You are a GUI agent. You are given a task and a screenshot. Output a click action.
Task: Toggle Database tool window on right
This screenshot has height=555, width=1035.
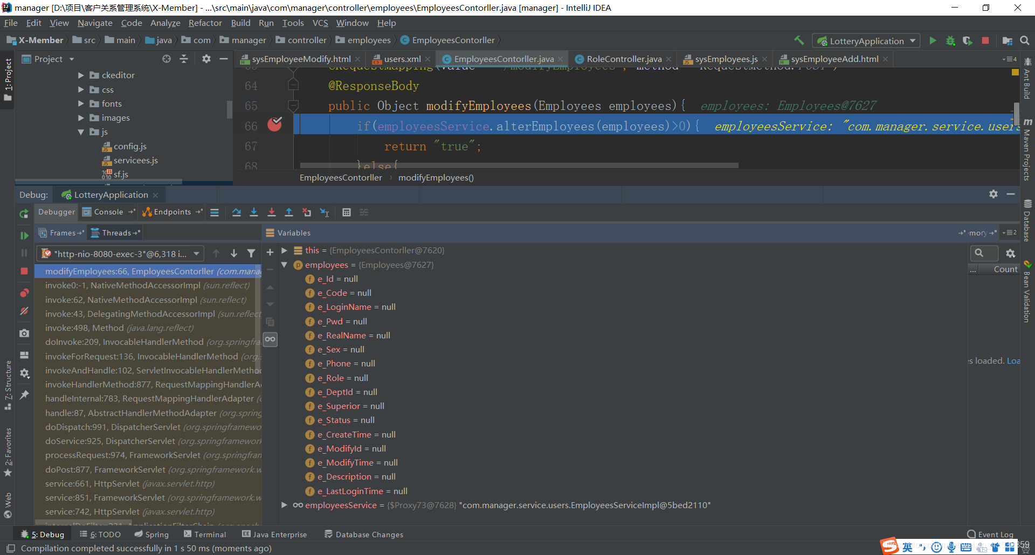(x=1027, y=220)
